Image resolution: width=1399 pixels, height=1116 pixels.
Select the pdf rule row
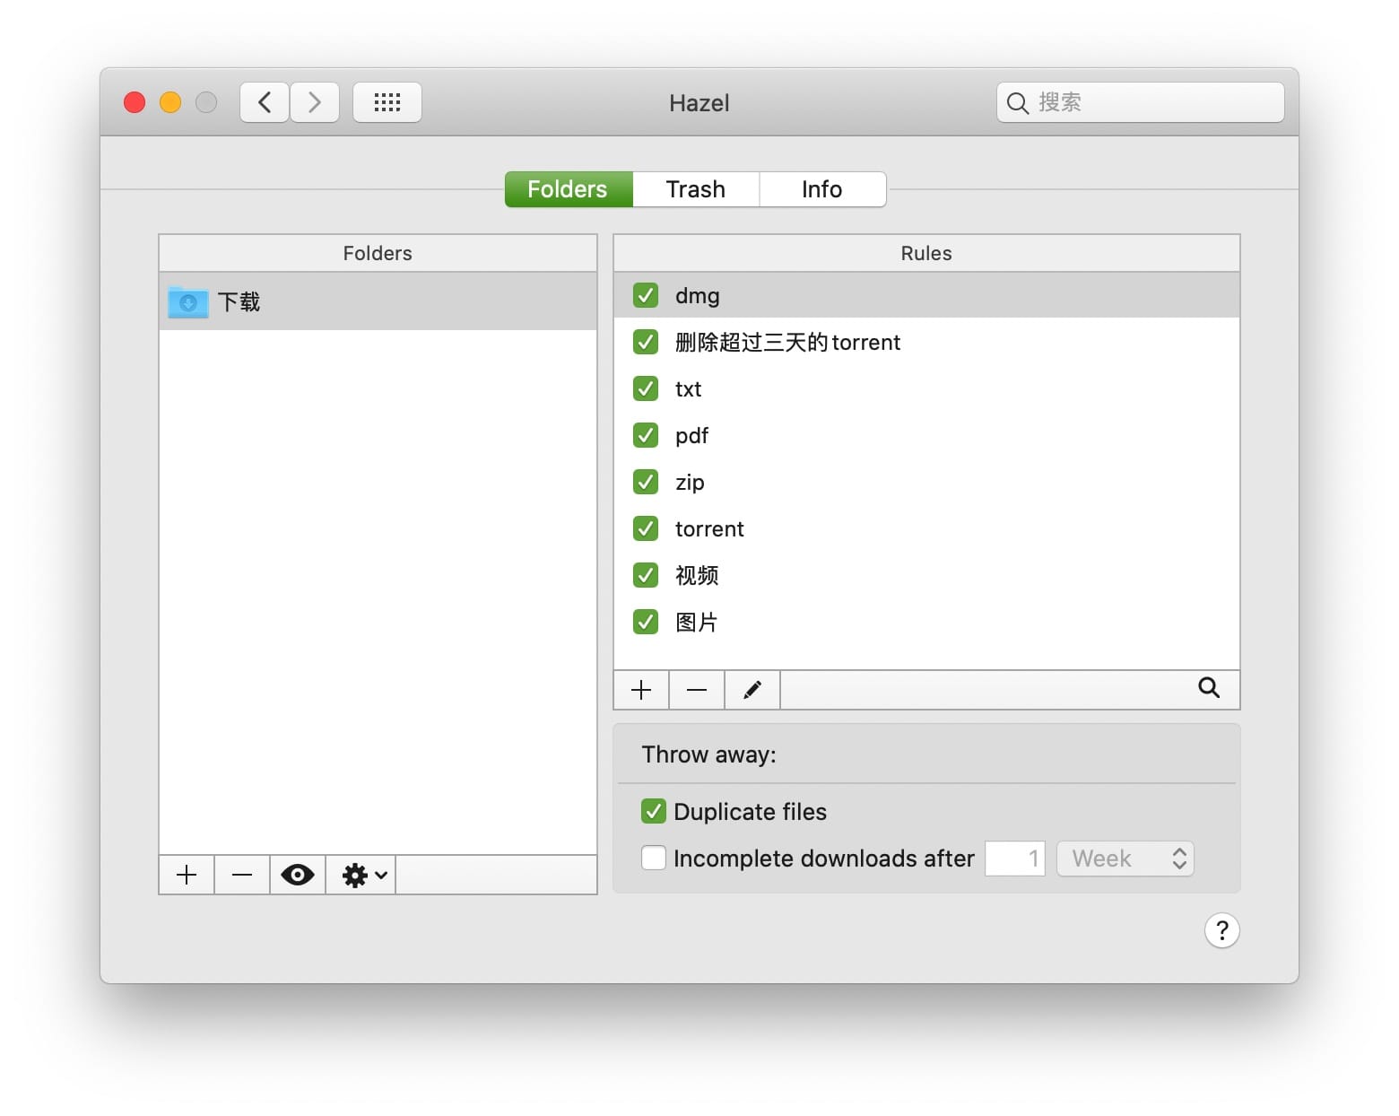[925, 435]
